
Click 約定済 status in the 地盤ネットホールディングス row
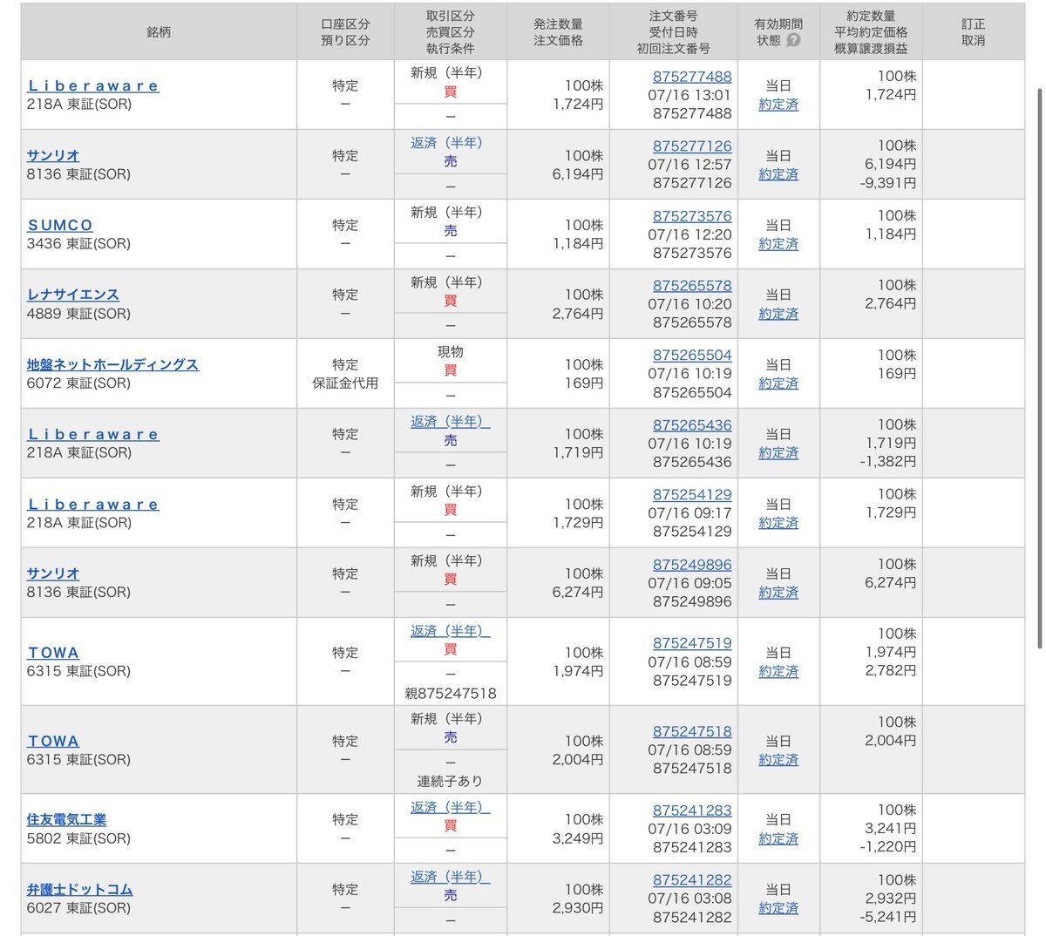[778, 383]
